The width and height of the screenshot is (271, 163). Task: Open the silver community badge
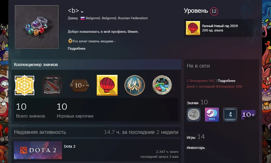194,114
